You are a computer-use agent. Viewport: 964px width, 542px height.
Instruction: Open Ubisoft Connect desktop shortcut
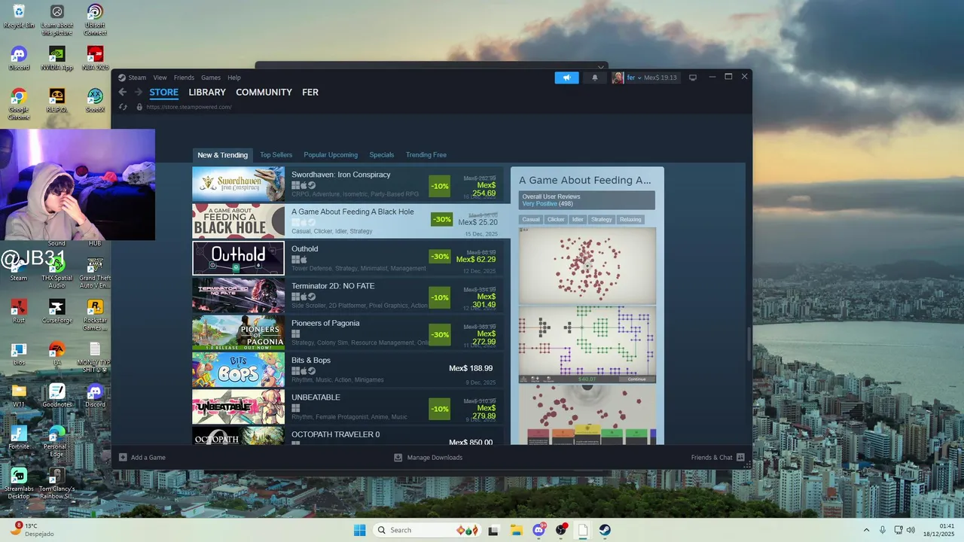coord(95,20)
